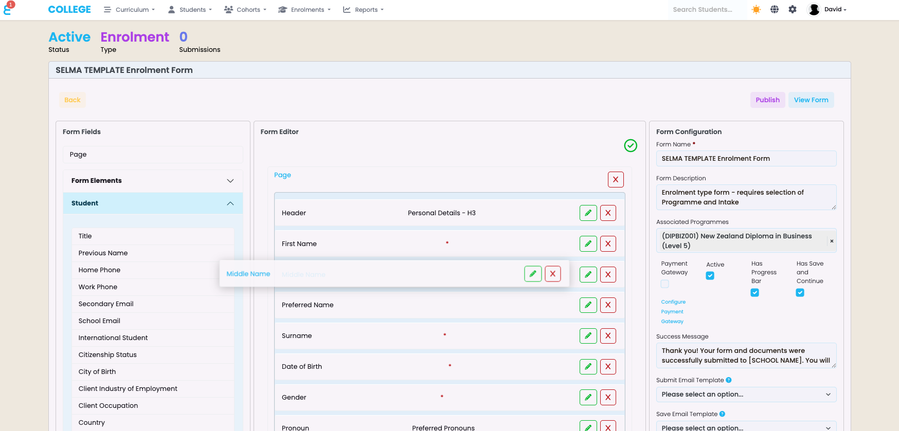899x431 pixels.
Task: Delete the Surname field with red X
Action: pyautogui.click(x=608, y=336)
